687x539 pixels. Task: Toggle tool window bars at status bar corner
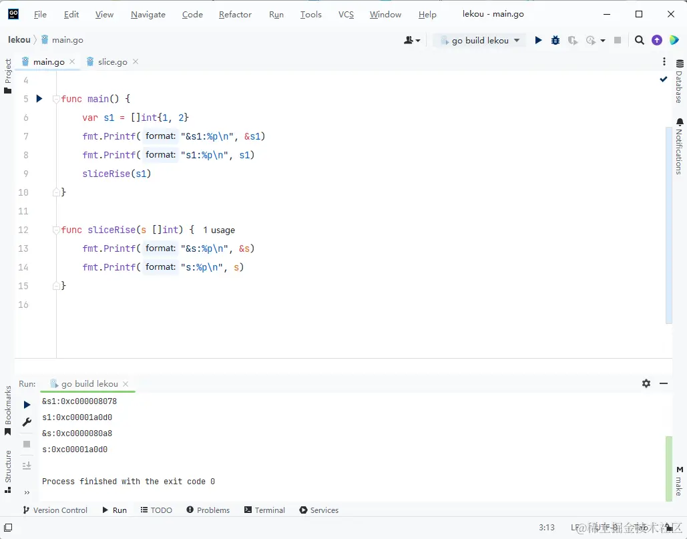[8, 528]
